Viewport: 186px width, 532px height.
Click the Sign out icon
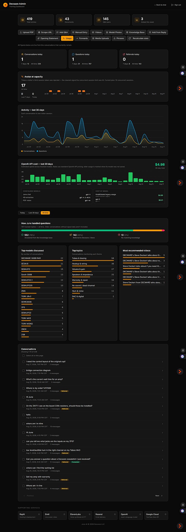(172, 5)
